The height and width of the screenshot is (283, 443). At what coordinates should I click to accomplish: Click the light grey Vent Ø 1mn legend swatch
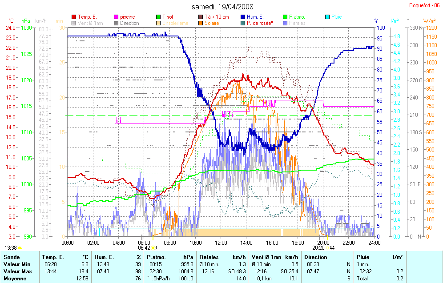[x=74, y=23]
